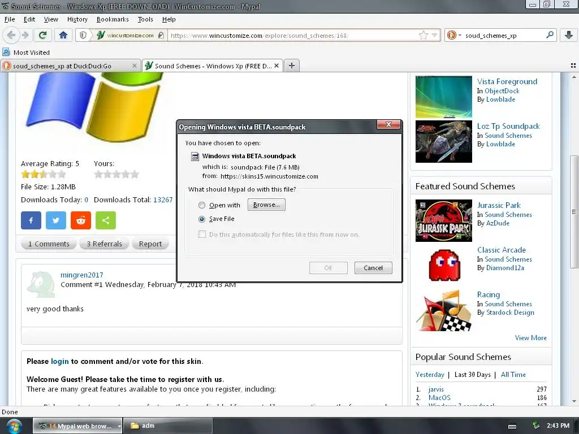Share on Facebook with the blue icon
This screenshot has width=579, height=434.
tap(31, 220)
